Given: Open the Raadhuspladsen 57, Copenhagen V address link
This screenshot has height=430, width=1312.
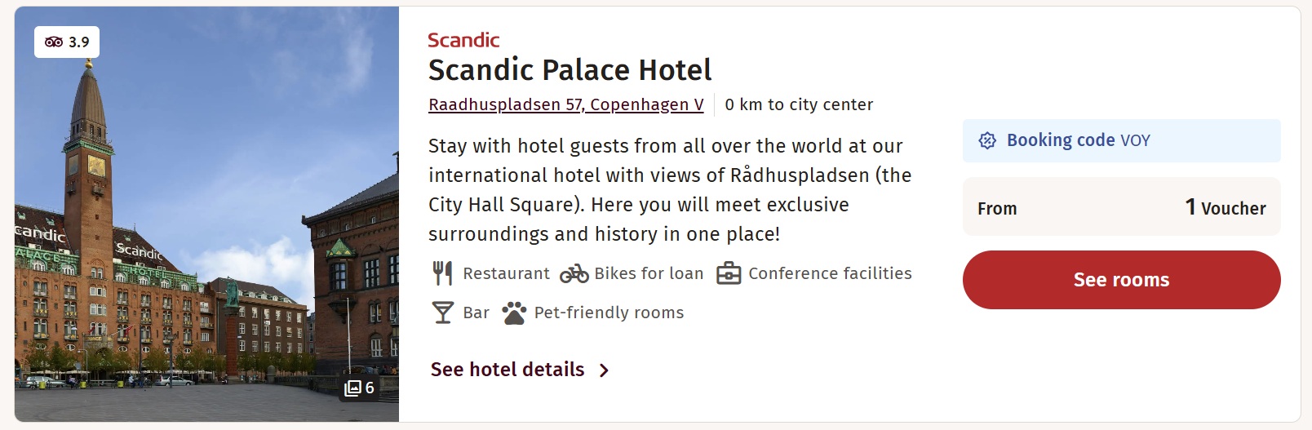Looking at the screenshot, I should tap(566, 104).
